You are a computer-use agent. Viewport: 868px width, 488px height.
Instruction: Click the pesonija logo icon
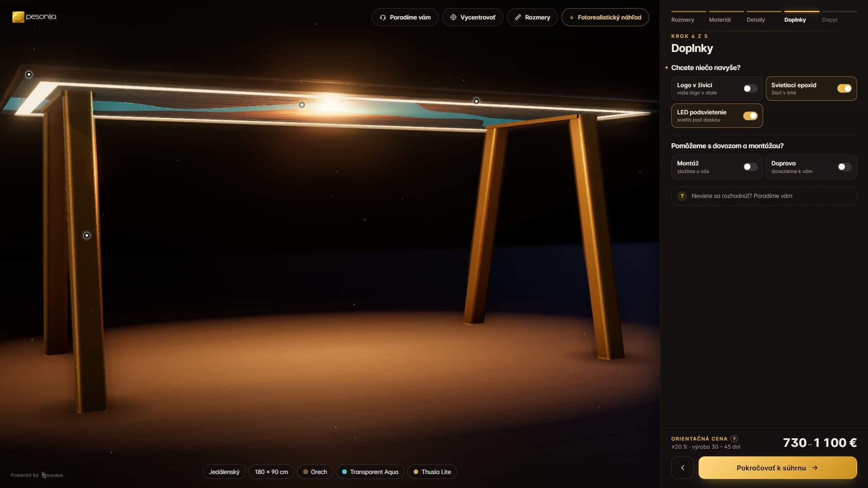point(18,17)
